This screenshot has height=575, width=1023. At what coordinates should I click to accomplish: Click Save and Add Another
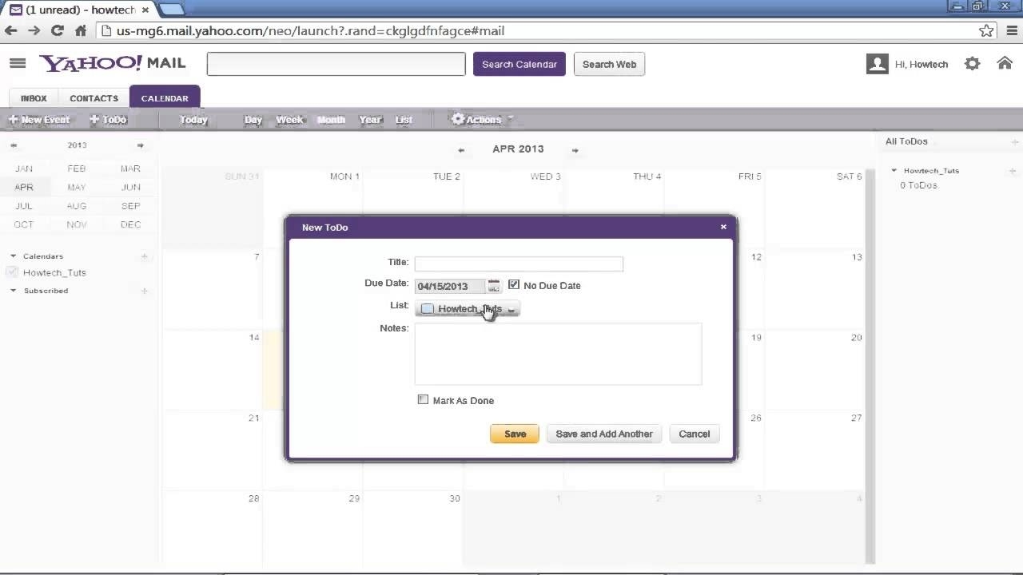click(604, 434)
